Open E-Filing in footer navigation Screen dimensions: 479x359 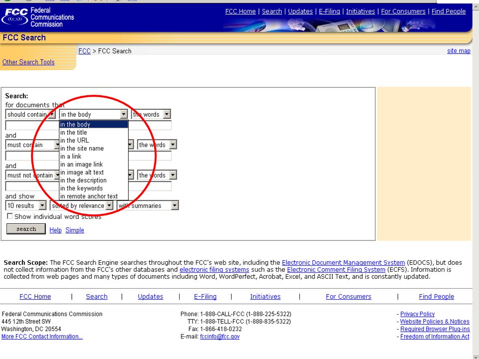click(x=205, y=296)
